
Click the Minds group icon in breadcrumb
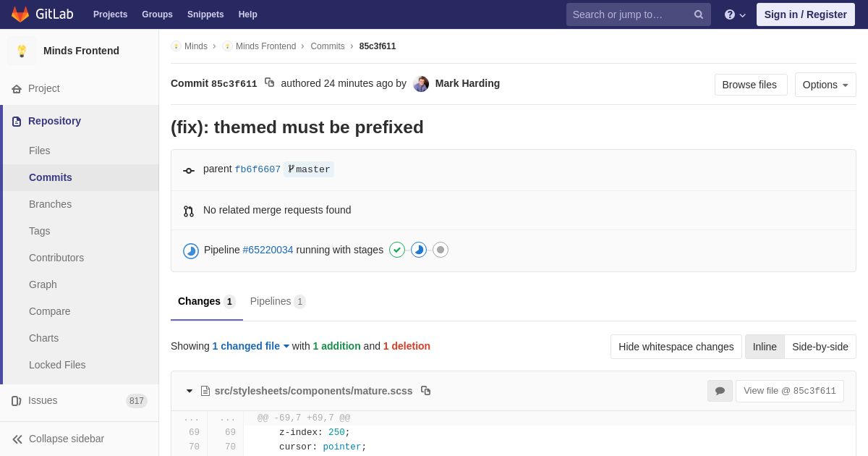(176, 46)
